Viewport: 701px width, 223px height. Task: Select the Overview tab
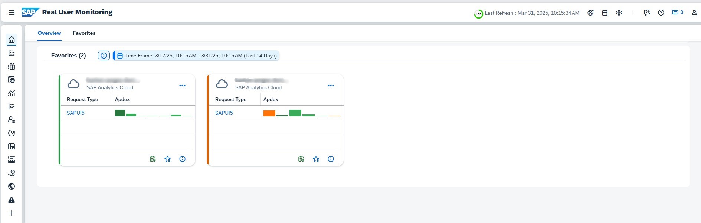(49, 33)
